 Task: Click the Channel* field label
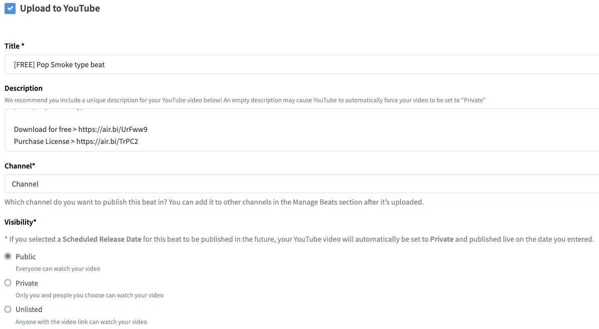click(x=20, y=166)
